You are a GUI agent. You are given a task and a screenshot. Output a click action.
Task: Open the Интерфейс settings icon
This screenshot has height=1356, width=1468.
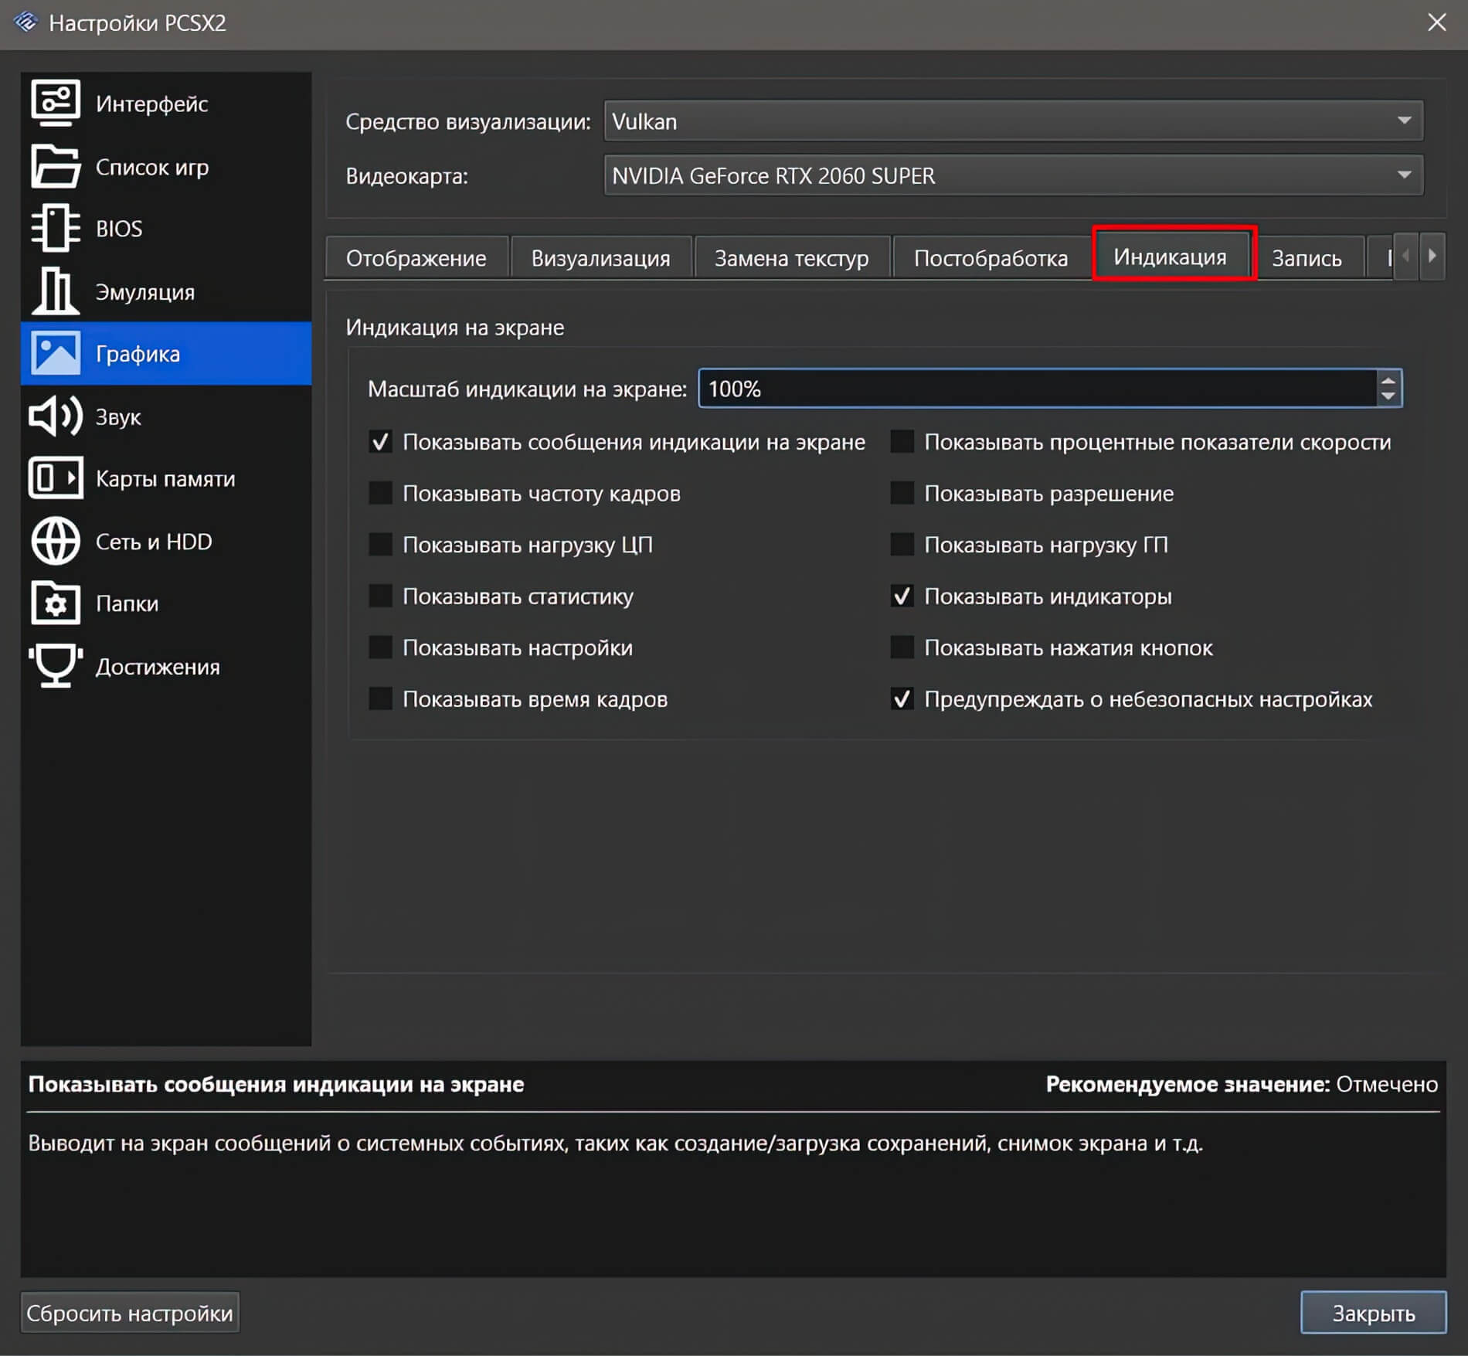pyautogui.click(x=55, y=103)
